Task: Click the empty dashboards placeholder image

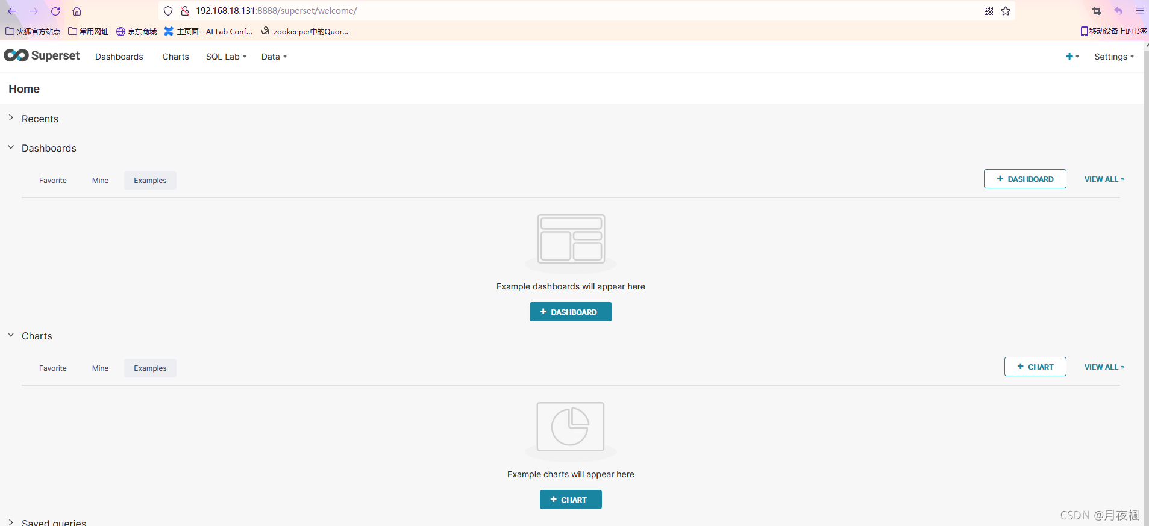Action: pos(571,243)
